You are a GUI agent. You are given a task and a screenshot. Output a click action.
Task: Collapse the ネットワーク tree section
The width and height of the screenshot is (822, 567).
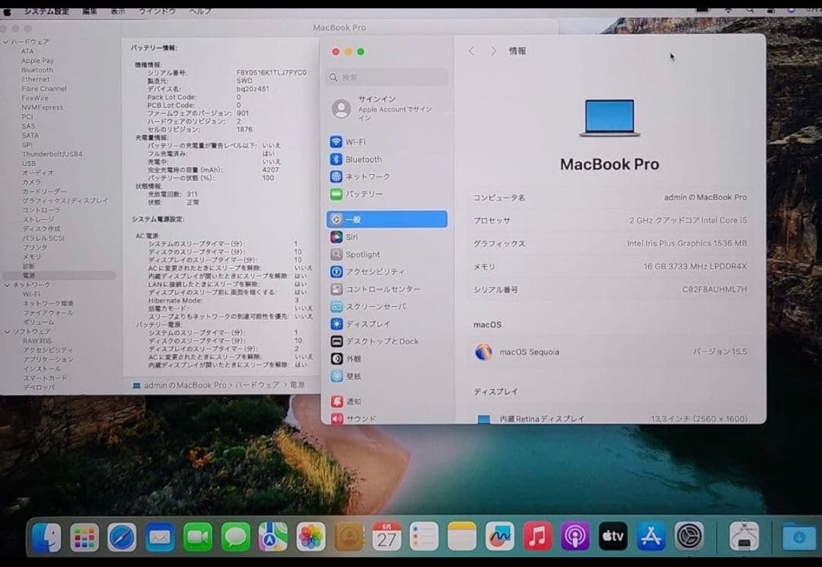[x=5, y=284]
